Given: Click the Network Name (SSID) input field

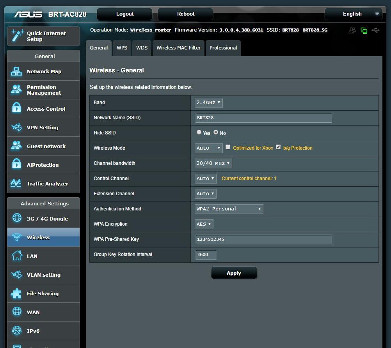Looking at the screenshot, I should click(x=263, y=118).
